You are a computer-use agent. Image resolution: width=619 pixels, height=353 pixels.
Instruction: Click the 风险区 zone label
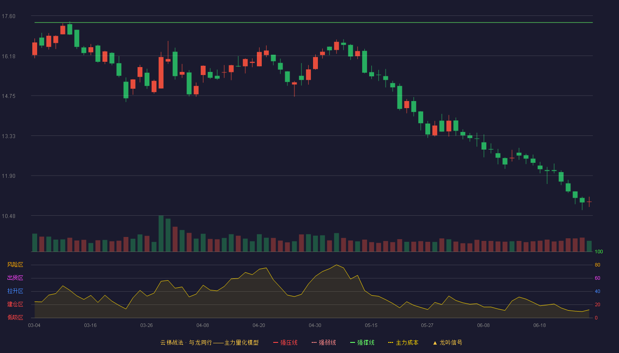pyautogui.click(x=15, y=265)
